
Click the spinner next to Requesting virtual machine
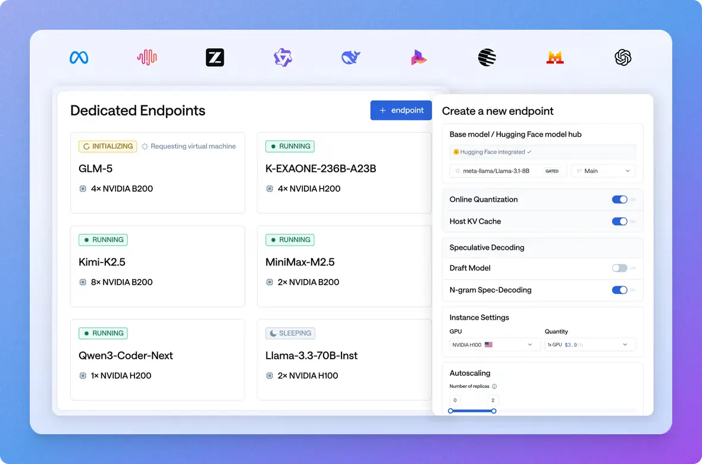[145, 146]
